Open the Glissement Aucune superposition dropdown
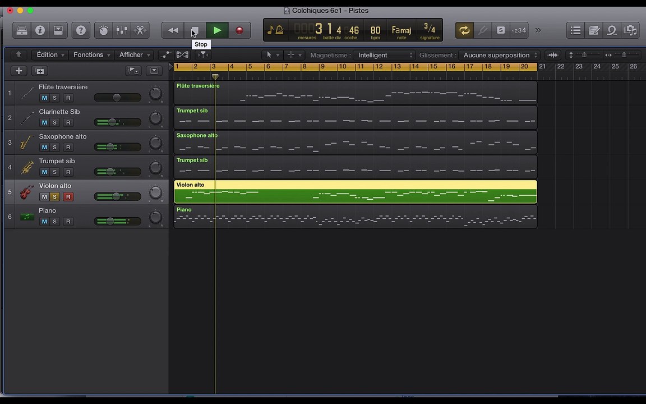The height and width of the screenshot is (404, 646). point(499,55)
